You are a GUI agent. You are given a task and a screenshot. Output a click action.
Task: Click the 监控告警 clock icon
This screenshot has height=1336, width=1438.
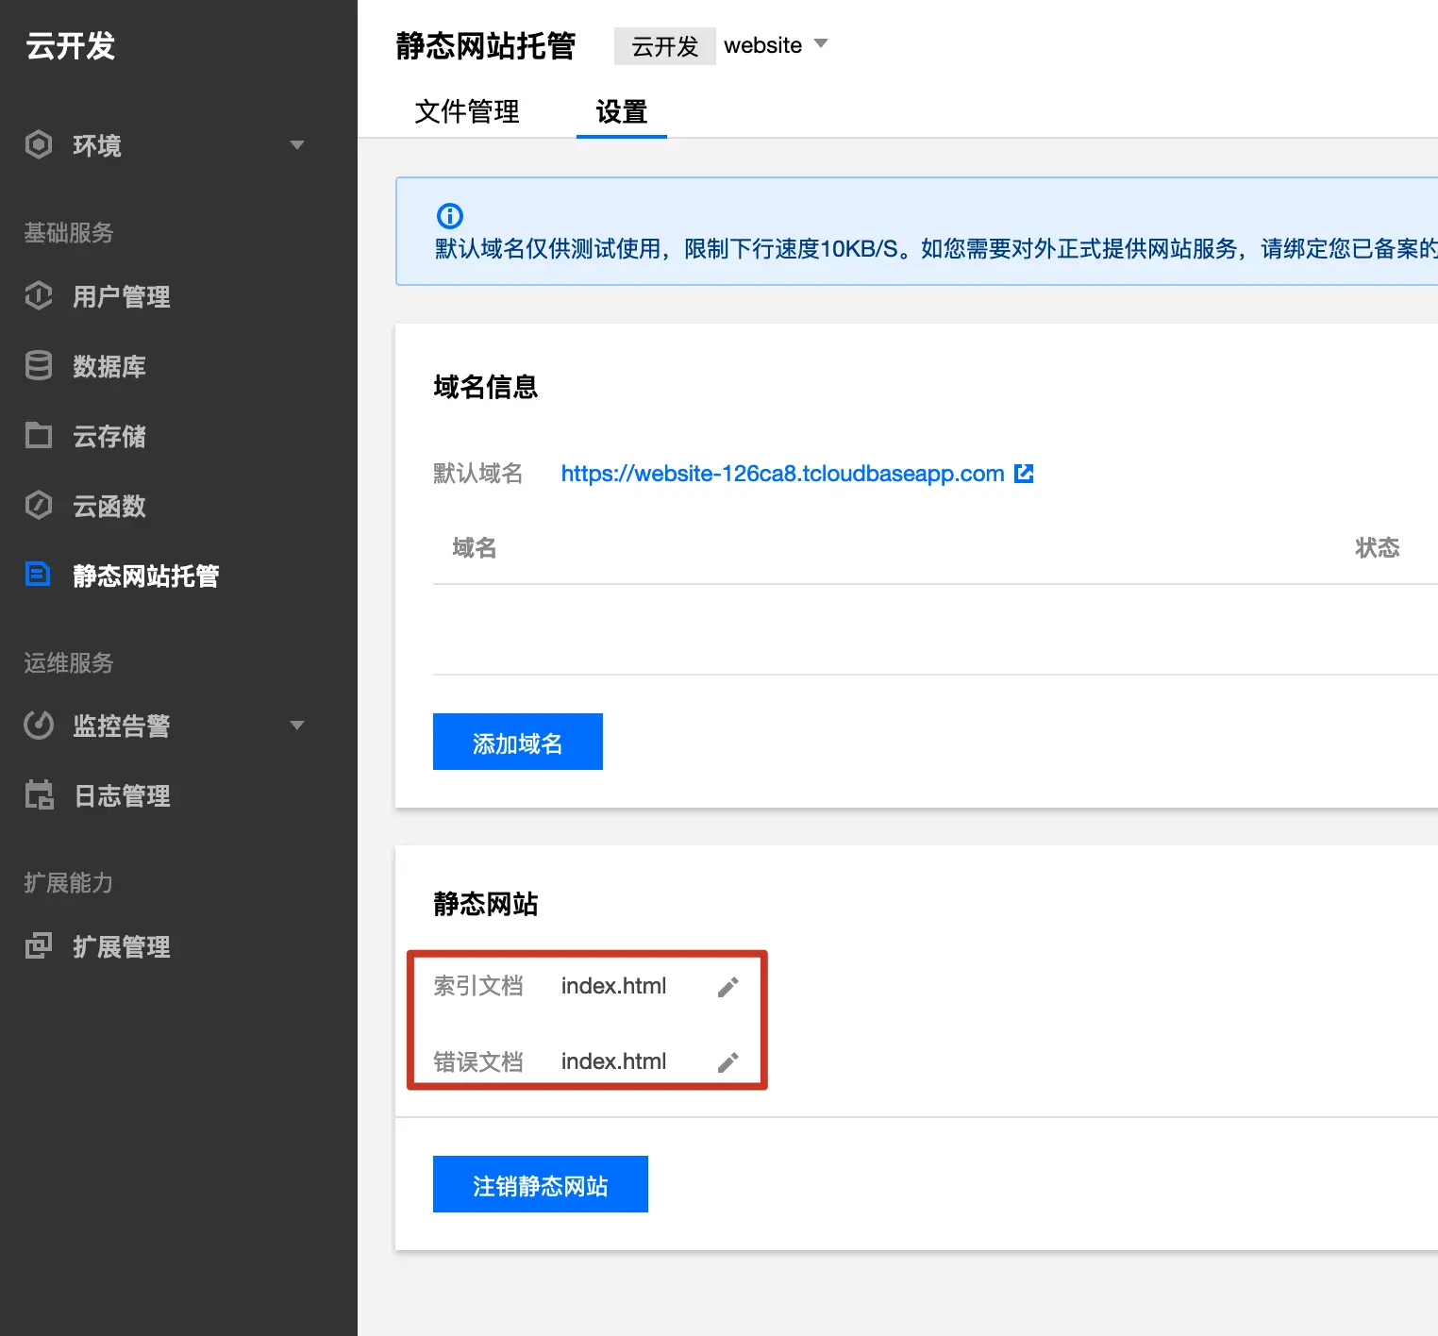(39, 725)
